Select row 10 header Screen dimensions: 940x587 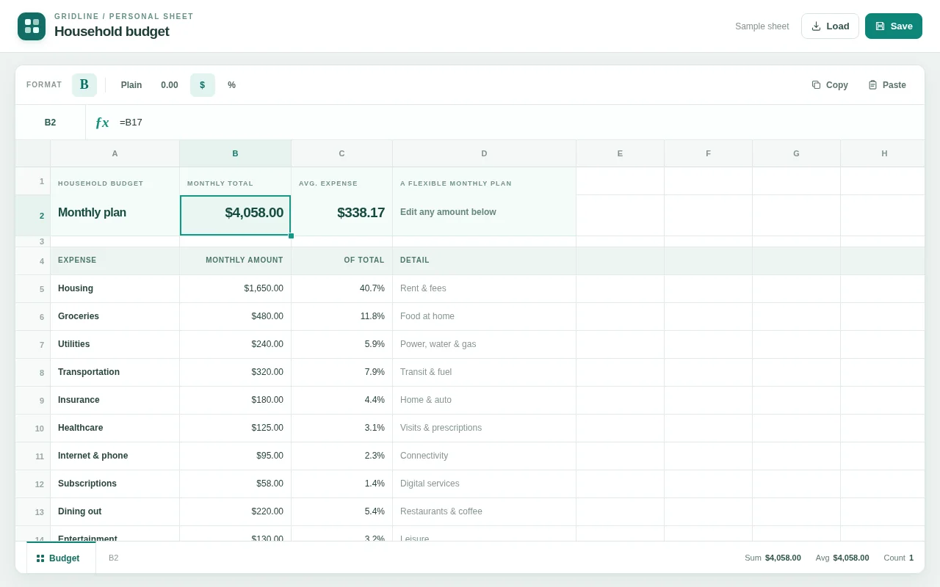pyautogui.click(x=33, y=428)
